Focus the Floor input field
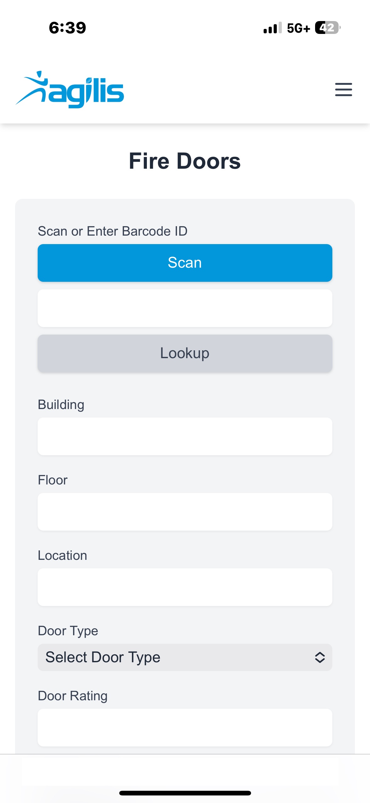 185,511
